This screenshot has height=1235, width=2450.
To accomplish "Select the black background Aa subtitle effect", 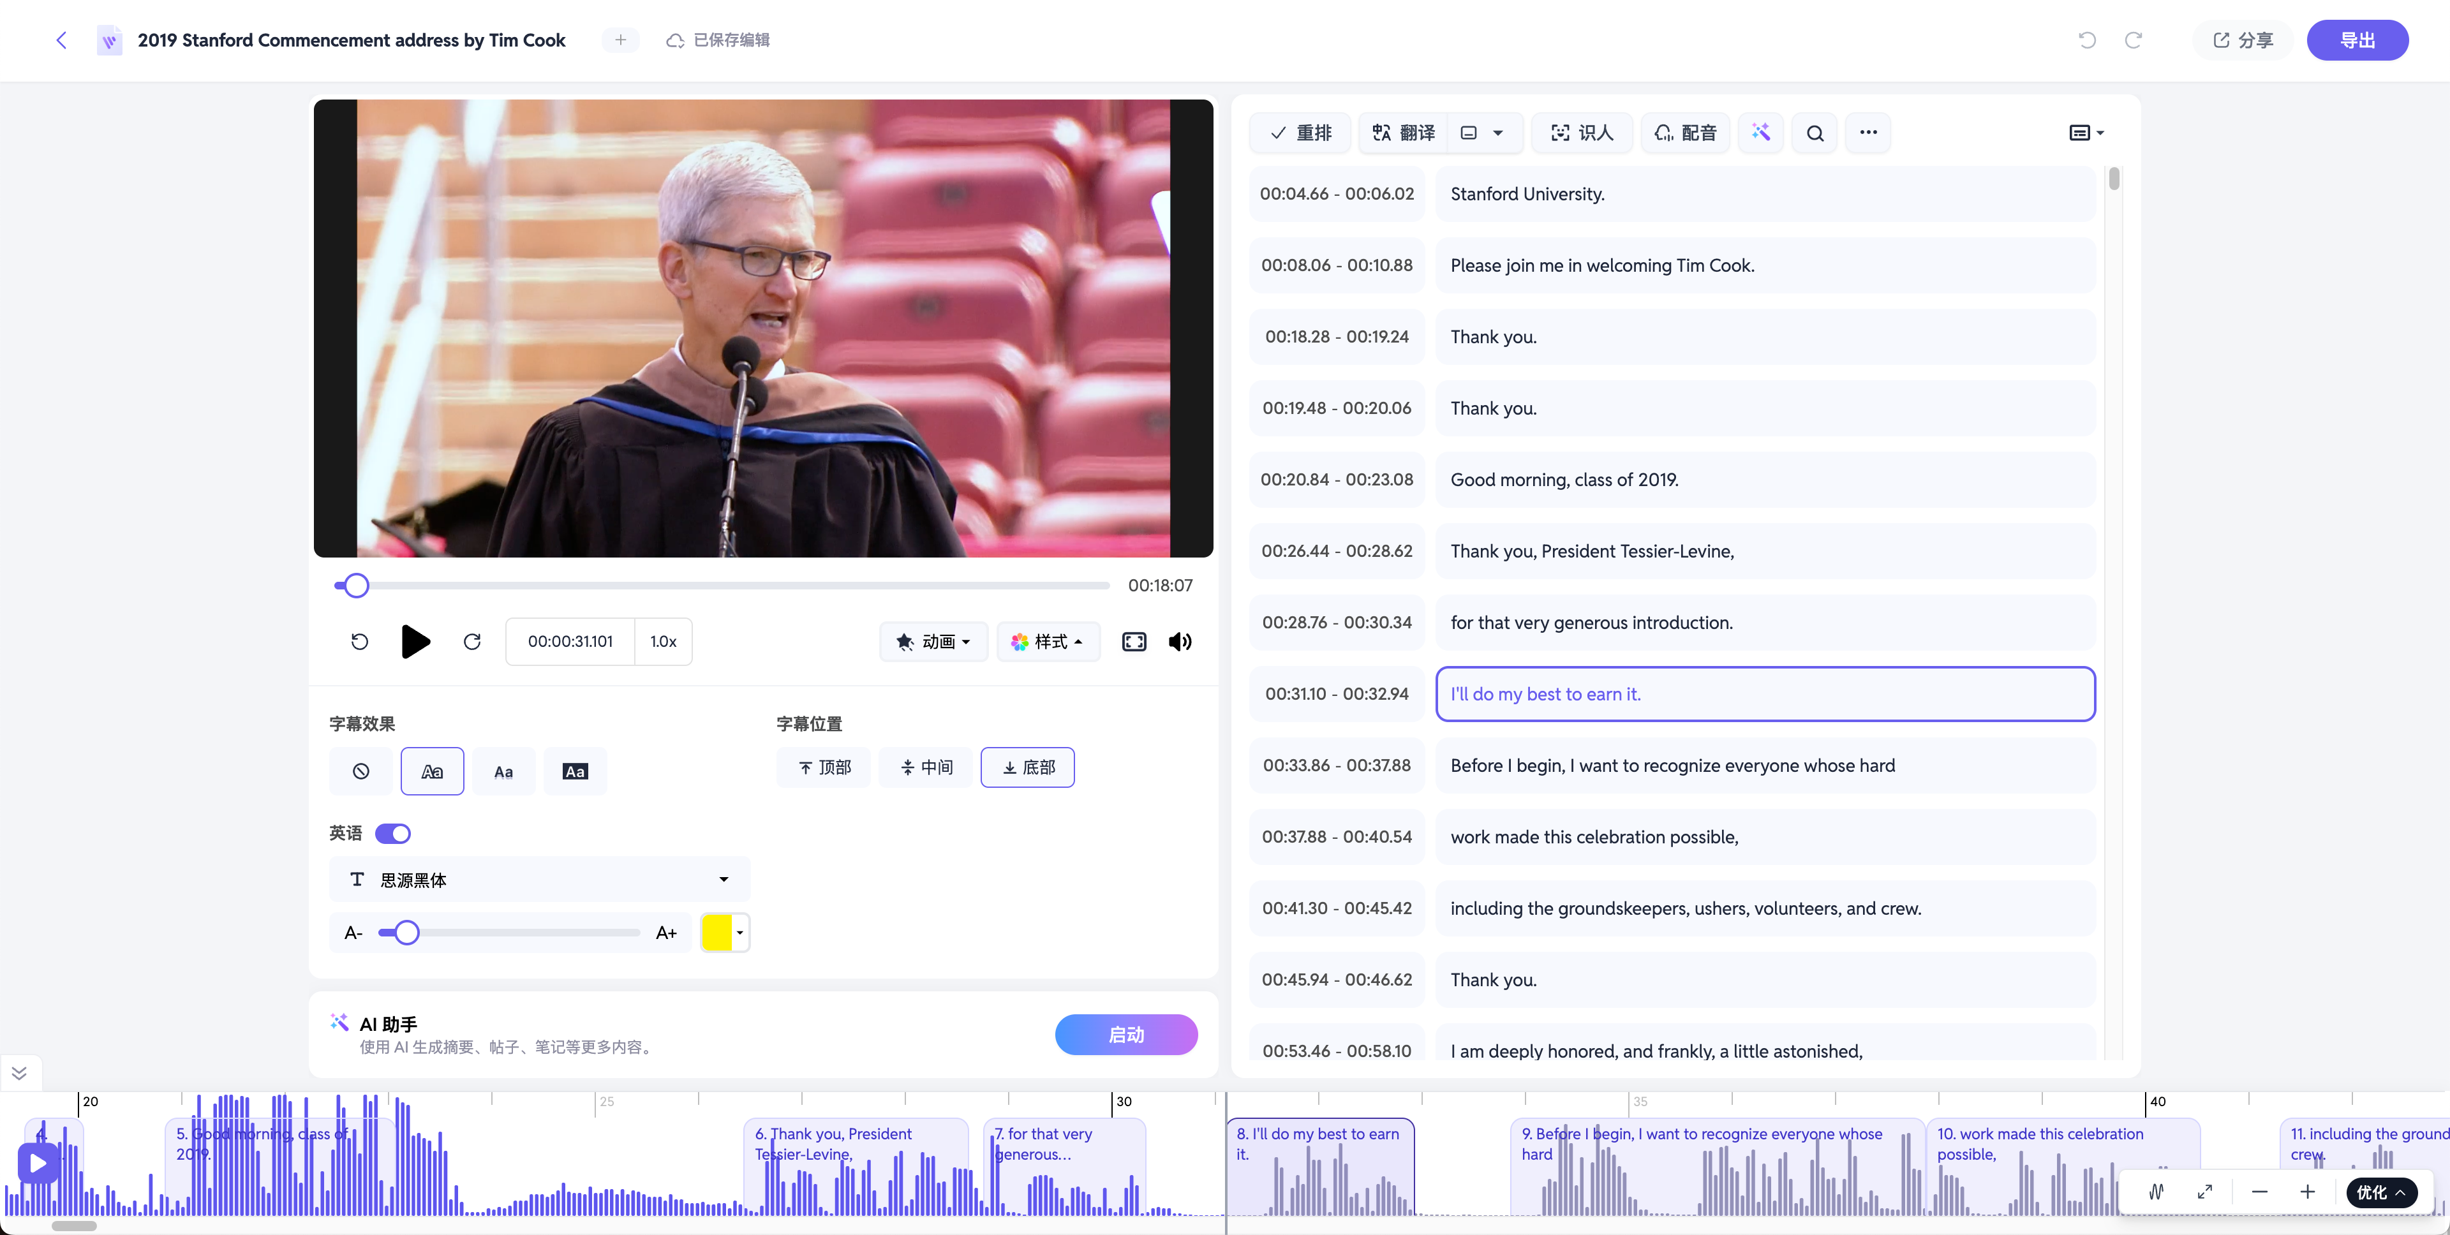I will click(x=575, y=771).
